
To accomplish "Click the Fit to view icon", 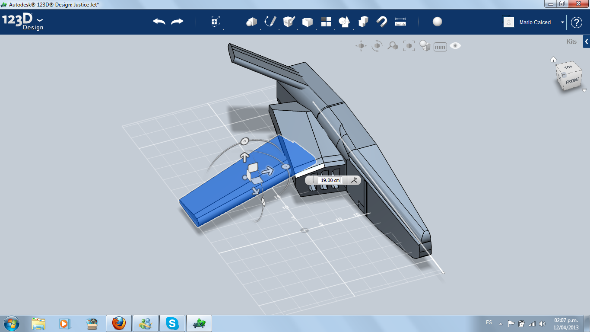I will [x=409, y=46].
